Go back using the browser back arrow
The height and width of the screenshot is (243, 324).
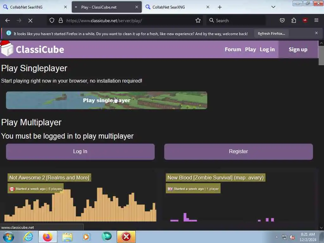(8, 21)
